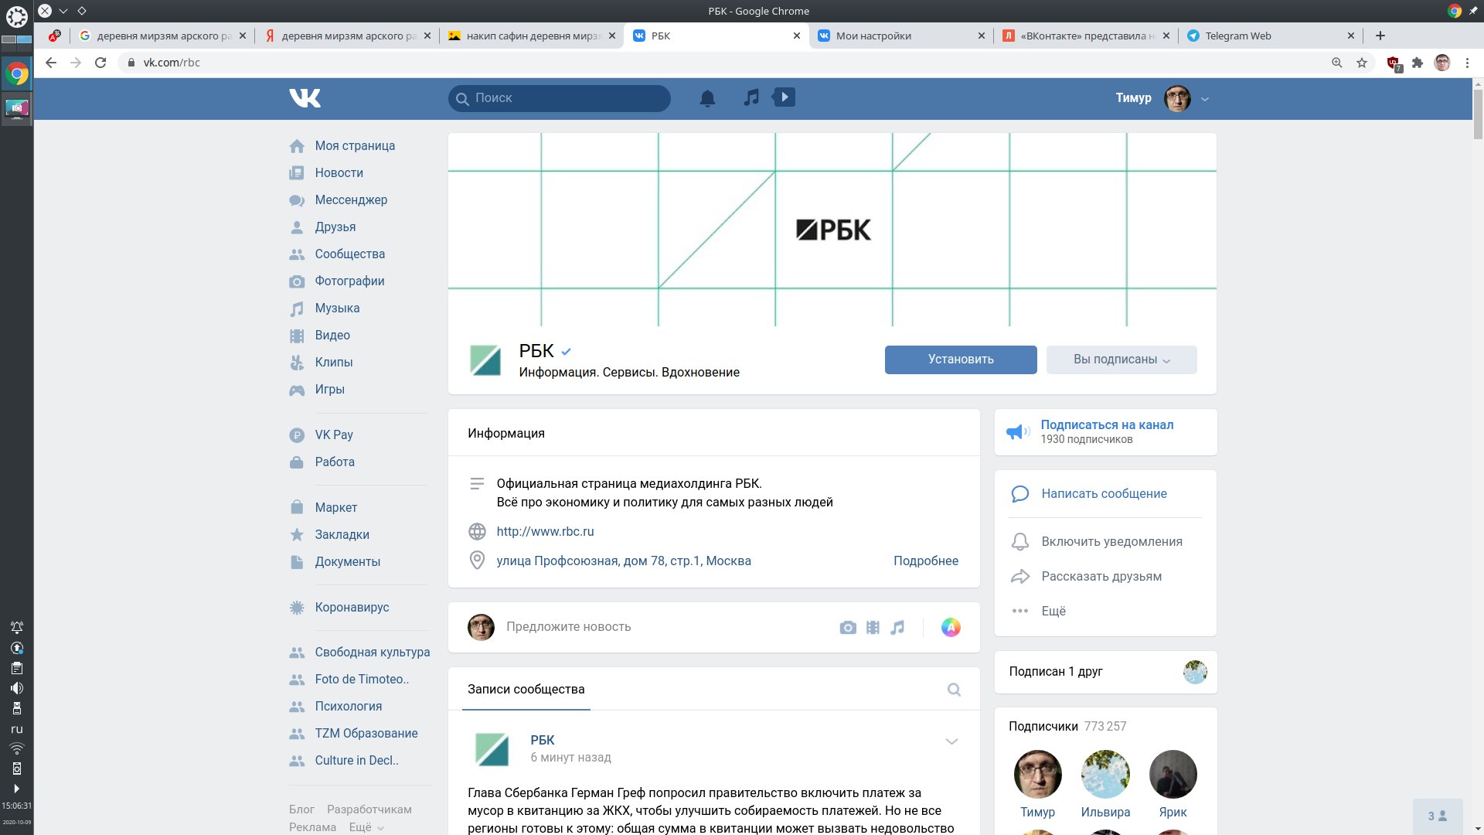The height and width of the screenshot is (835, 1484).
Task: Click the Установить button
Action: 961,360
